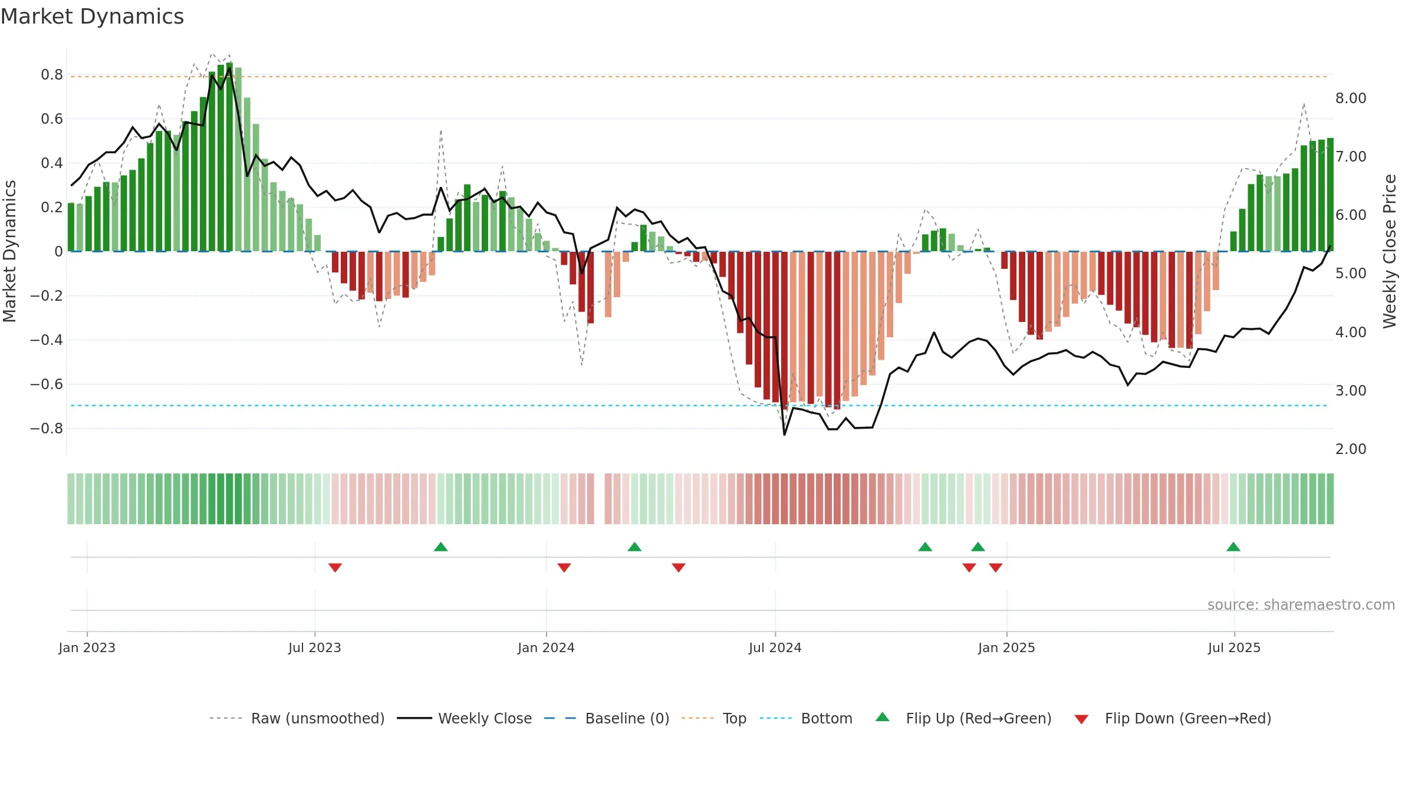Toggle the 'Top' legend label
This screenshot has width=1415, height=796.
735,719
